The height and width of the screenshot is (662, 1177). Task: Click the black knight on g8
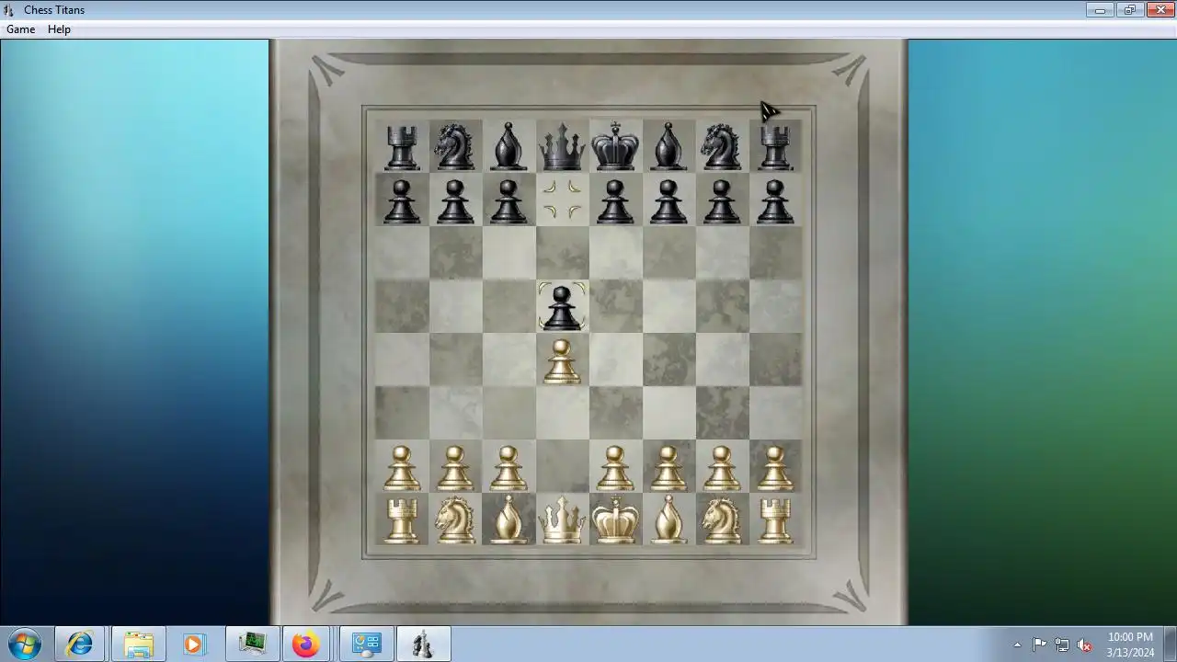point(722,147)
